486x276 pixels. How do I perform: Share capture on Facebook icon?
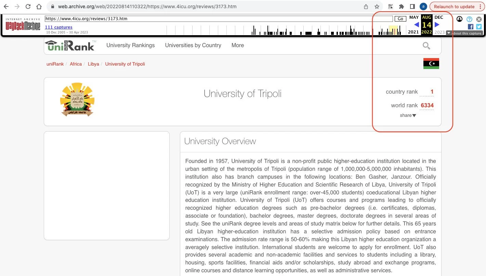coord(471,27)
